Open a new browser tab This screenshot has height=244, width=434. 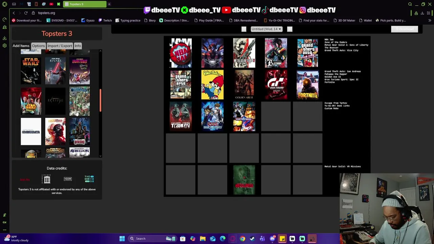point(109,4)
